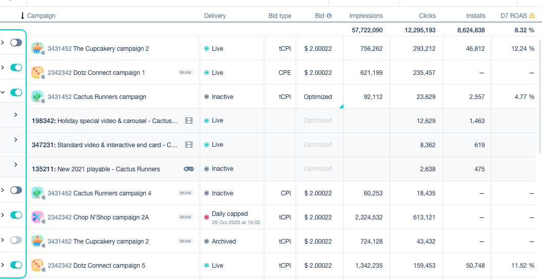Turn on the Cactus Runners campaign 4 toggle

tap(16, 190)
